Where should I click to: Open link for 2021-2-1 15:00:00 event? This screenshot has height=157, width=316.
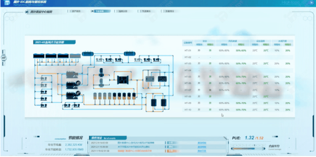tap(202, 147)
